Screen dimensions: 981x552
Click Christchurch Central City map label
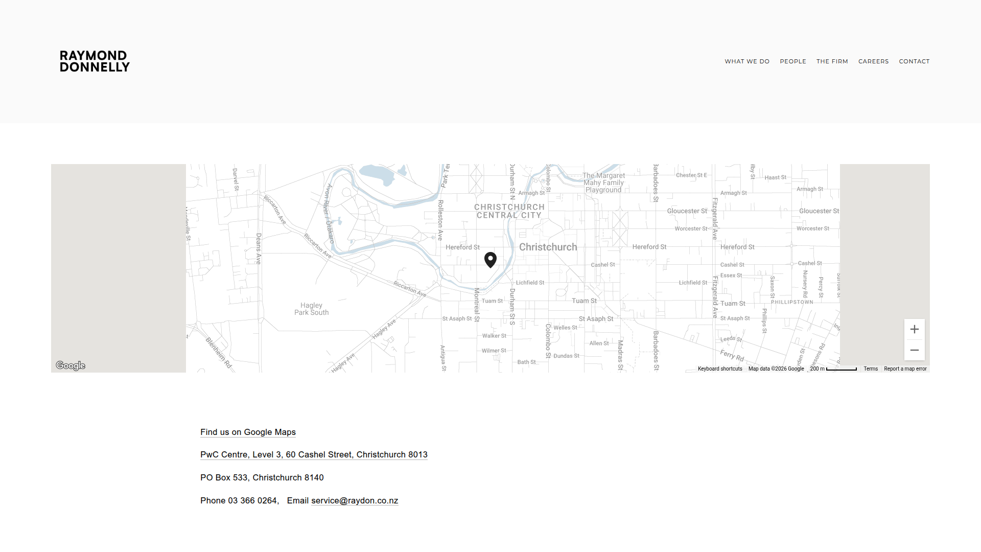509,211
